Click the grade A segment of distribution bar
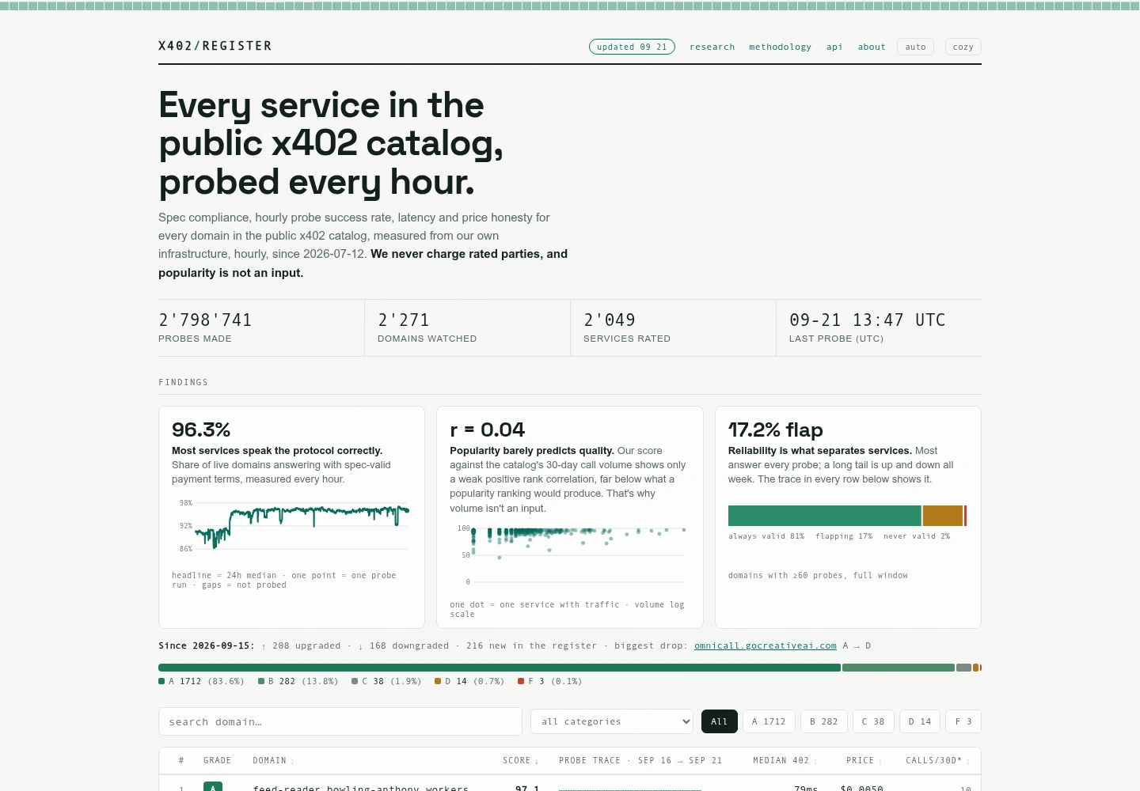 (500, 668)
